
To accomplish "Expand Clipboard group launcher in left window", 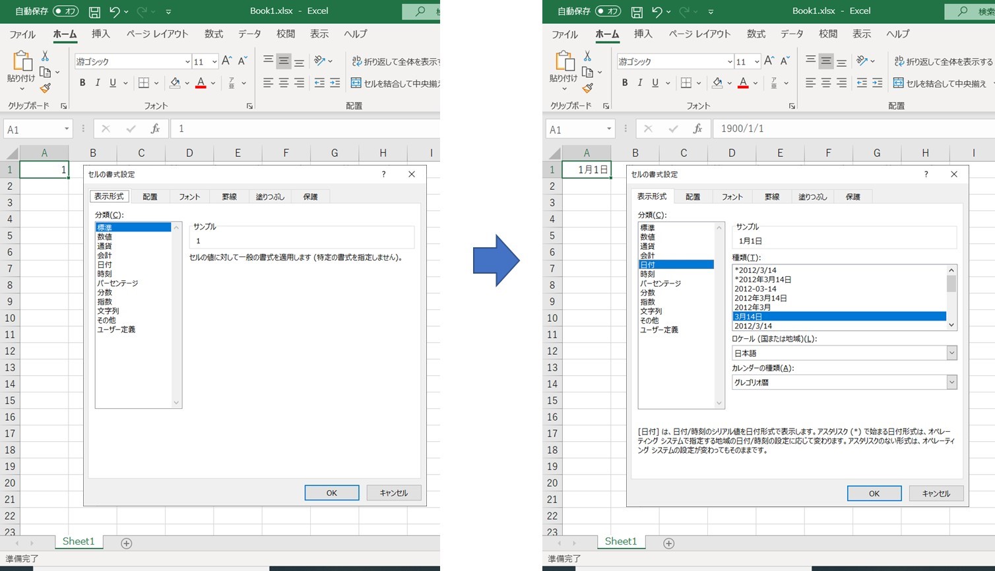I will tap(64, 106).
